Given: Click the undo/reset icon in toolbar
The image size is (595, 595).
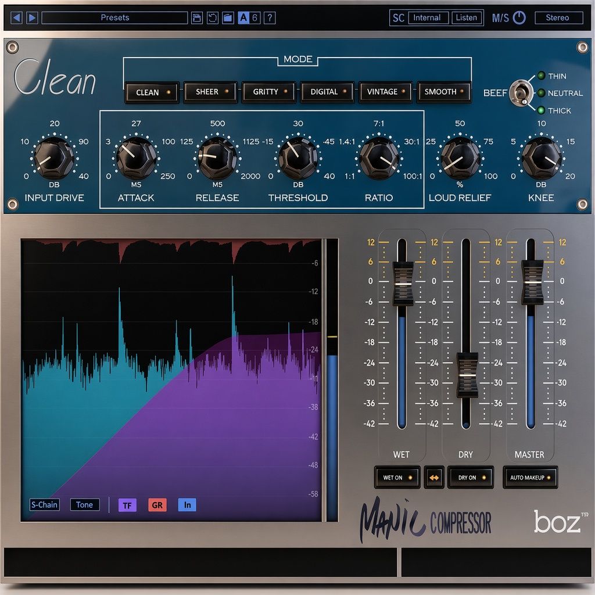Looking at the screenshot, I should point(213,17).
